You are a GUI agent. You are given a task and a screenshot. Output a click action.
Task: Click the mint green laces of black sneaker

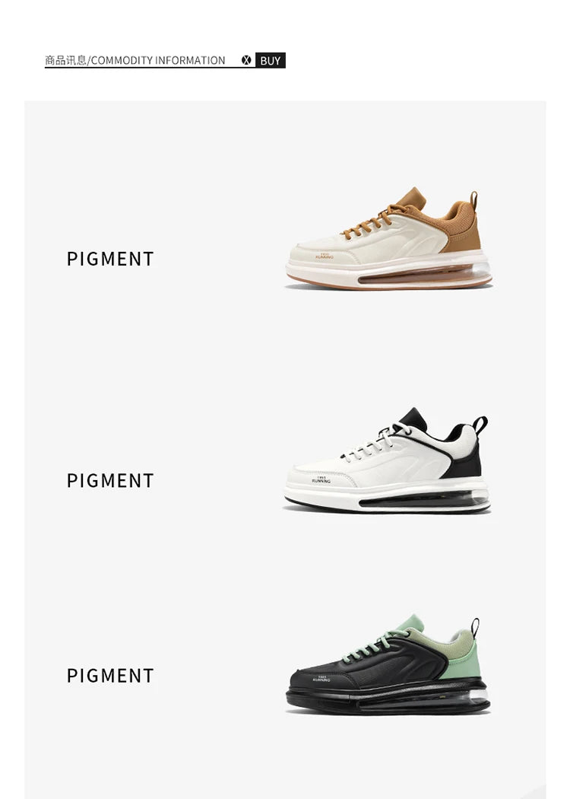pos(375,645)
